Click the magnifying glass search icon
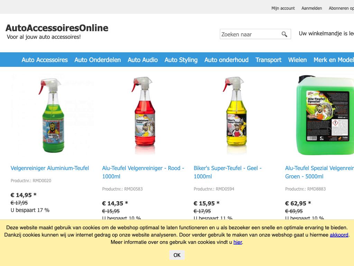 pos(284,34)
